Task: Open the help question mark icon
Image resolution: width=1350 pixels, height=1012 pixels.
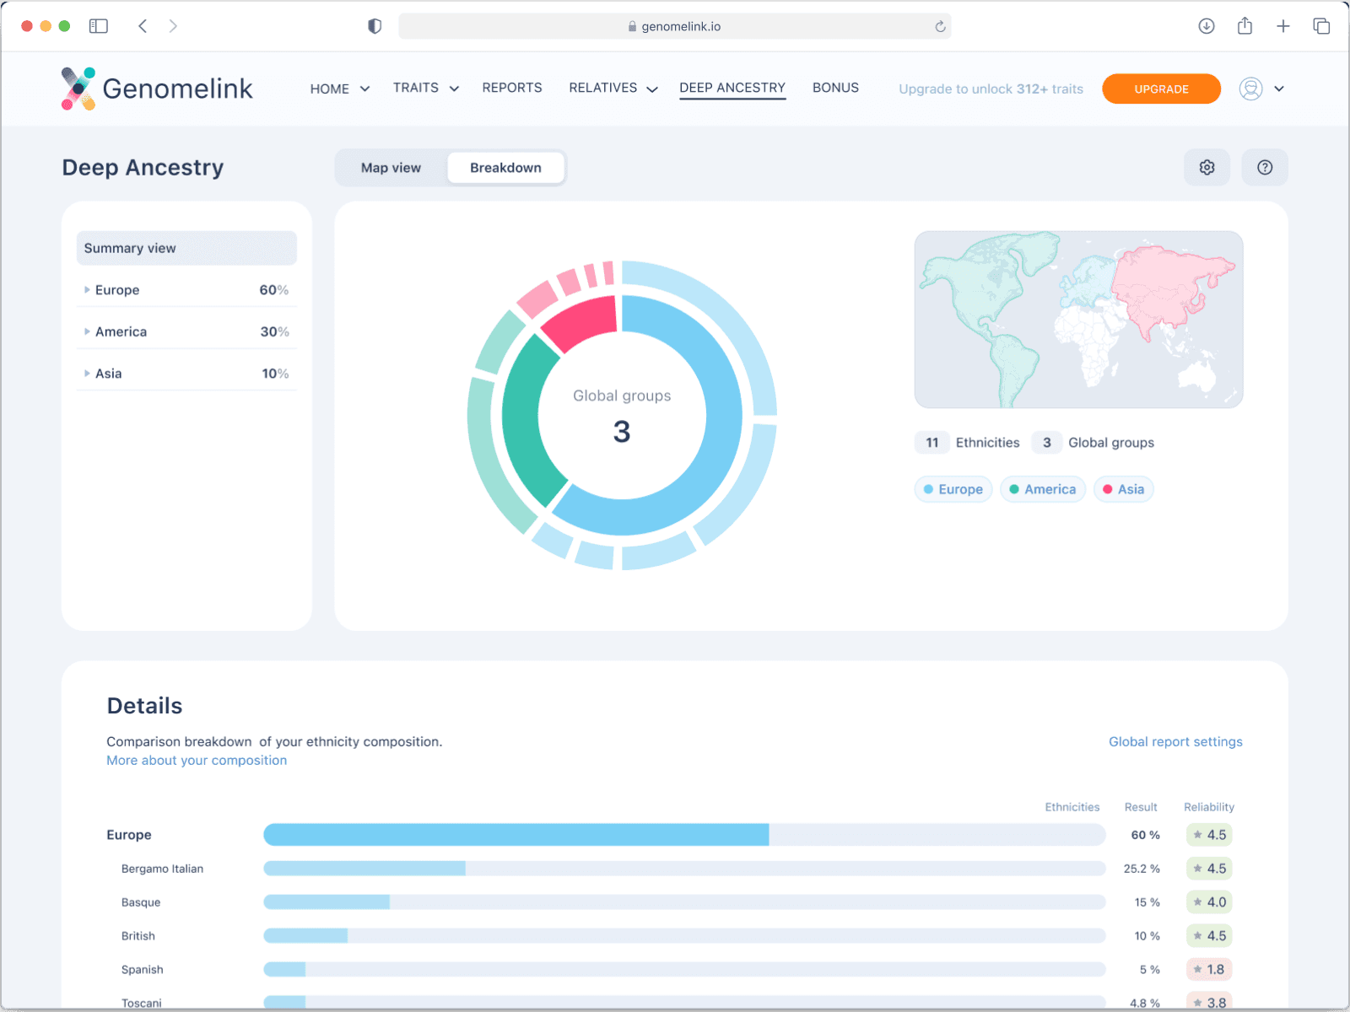Action: point(1264,167)
